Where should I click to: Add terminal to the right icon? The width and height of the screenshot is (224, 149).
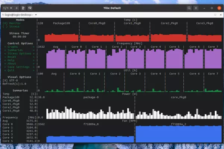tap(23, 8)
